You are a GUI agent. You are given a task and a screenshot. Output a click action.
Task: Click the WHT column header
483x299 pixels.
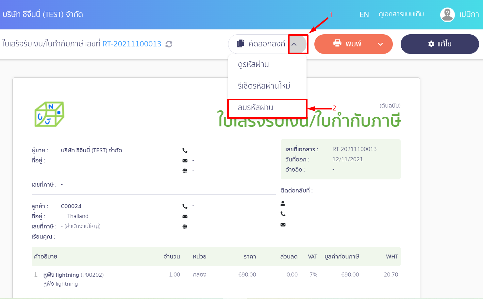(x=392, y=257)
